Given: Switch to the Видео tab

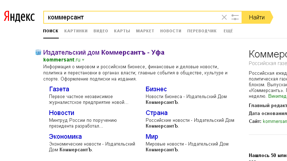Looking at the screenshot, I should point(101,31).
